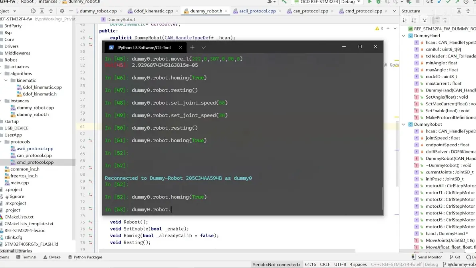Click the editor horizontal scrollbar

tap(227, 251)
